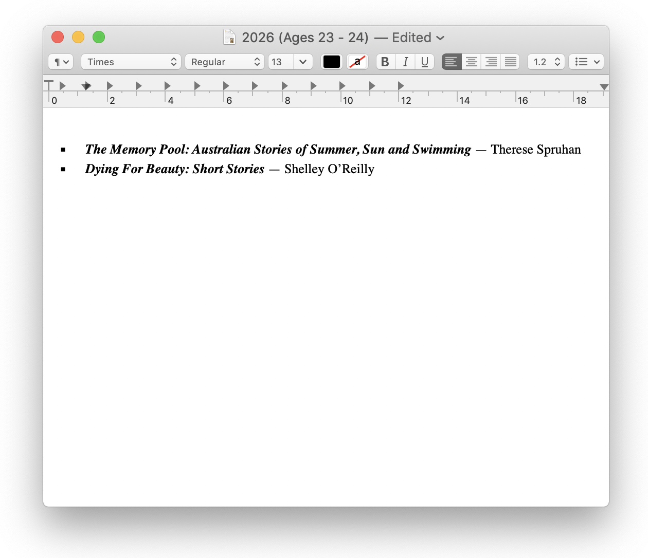Click the author name Therese Spruhan
This screenshot has height=558, width=648.
pos(536,150)
